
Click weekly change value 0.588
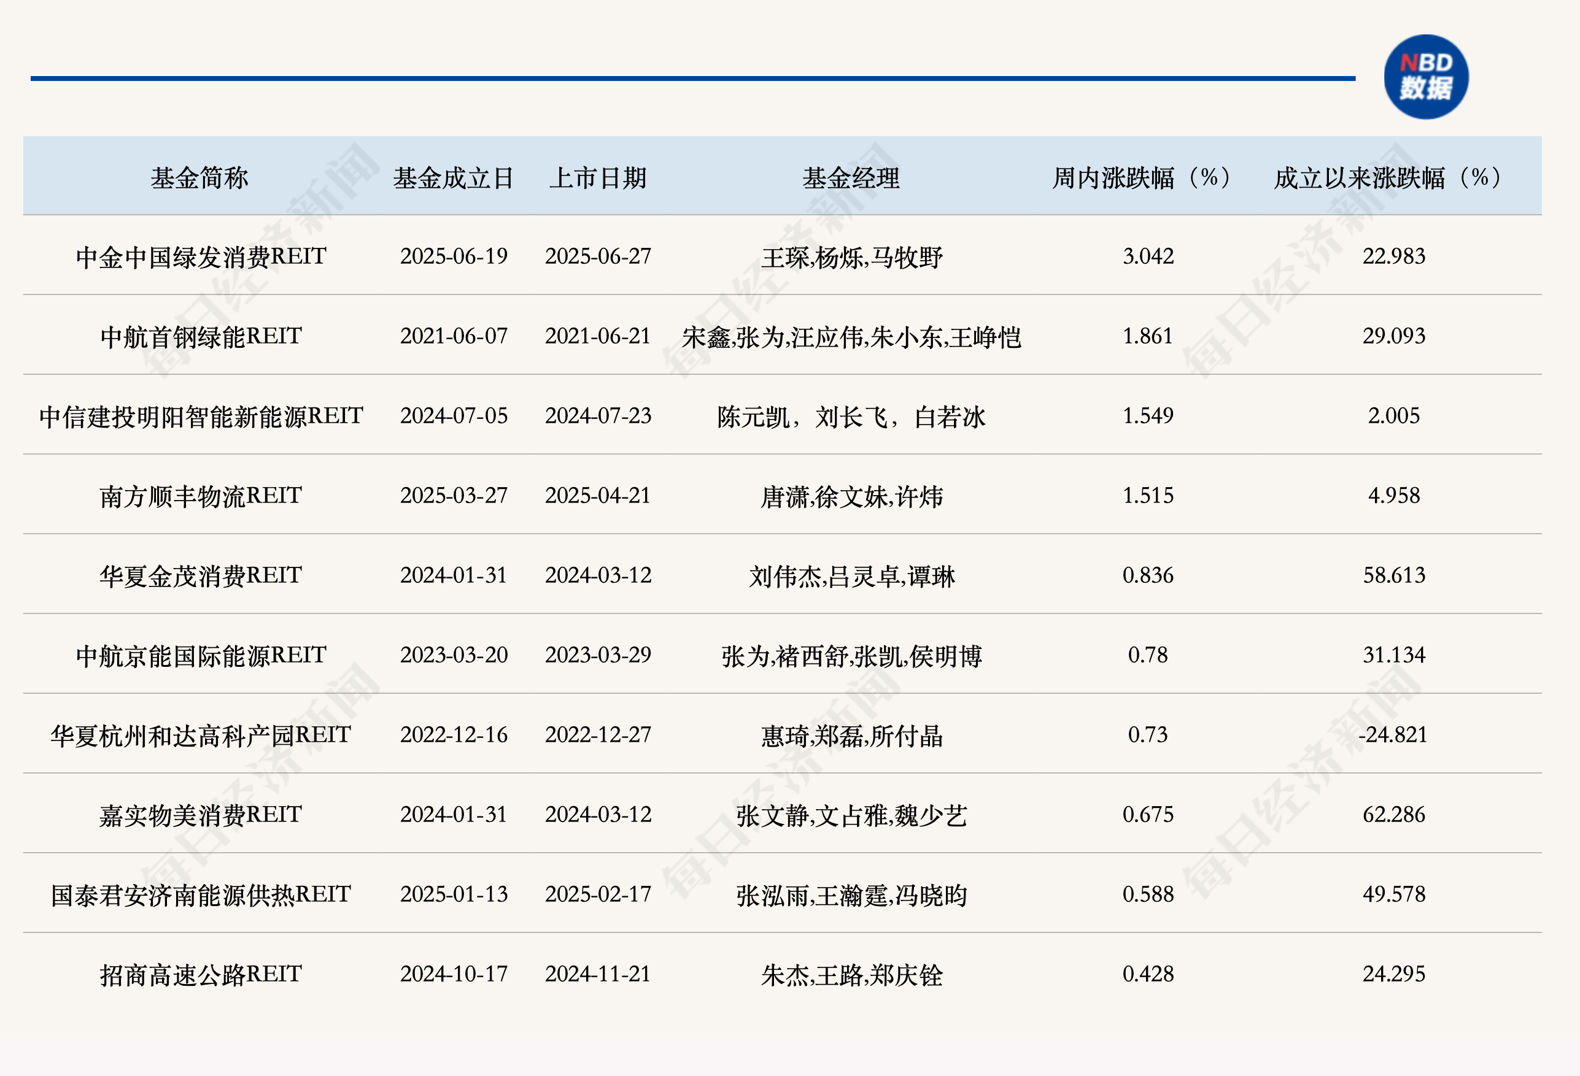[1148, 894]
